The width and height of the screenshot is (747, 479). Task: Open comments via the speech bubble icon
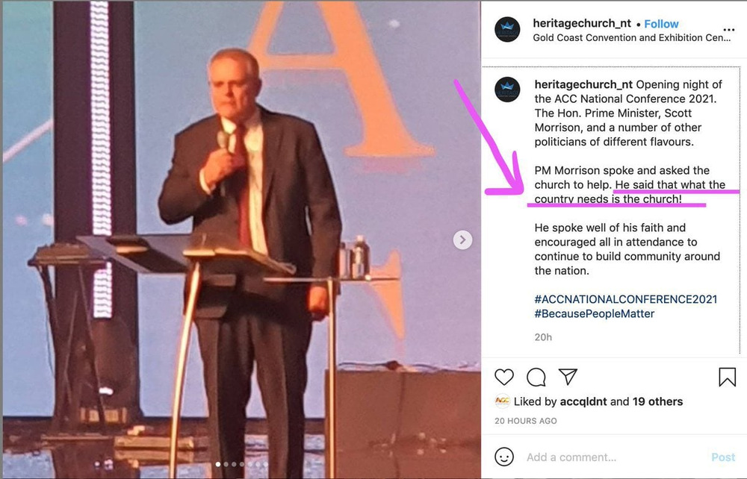point(536,378)
